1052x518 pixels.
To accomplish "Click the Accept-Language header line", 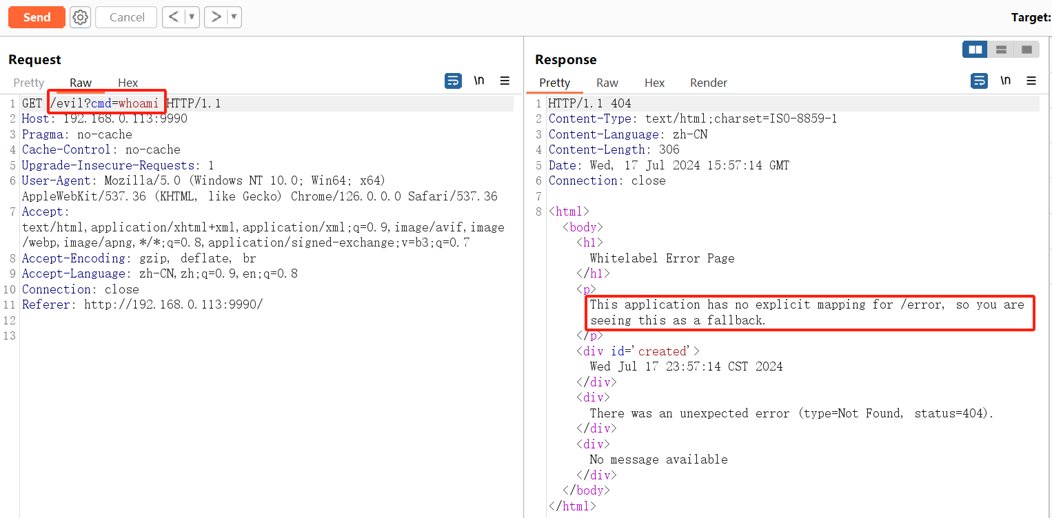I will [x=160, y=273].
